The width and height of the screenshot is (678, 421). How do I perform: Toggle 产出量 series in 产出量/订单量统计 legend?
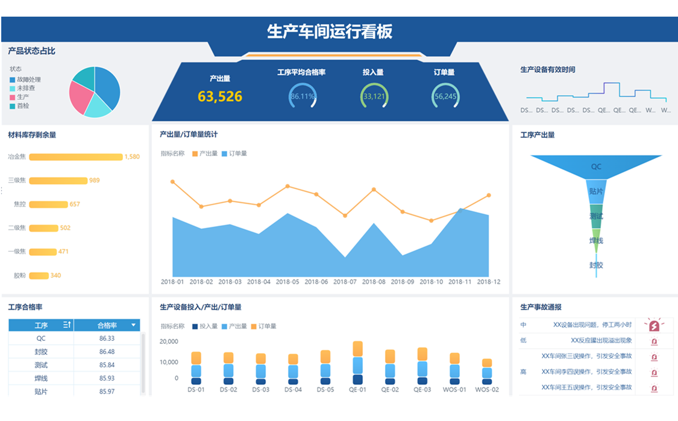(205, 154)
